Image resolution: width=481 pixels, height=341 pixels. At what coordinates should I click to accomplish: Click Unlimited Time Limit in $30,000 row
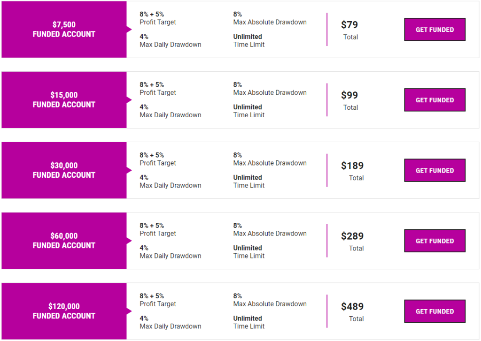click(x=249, y=182)
